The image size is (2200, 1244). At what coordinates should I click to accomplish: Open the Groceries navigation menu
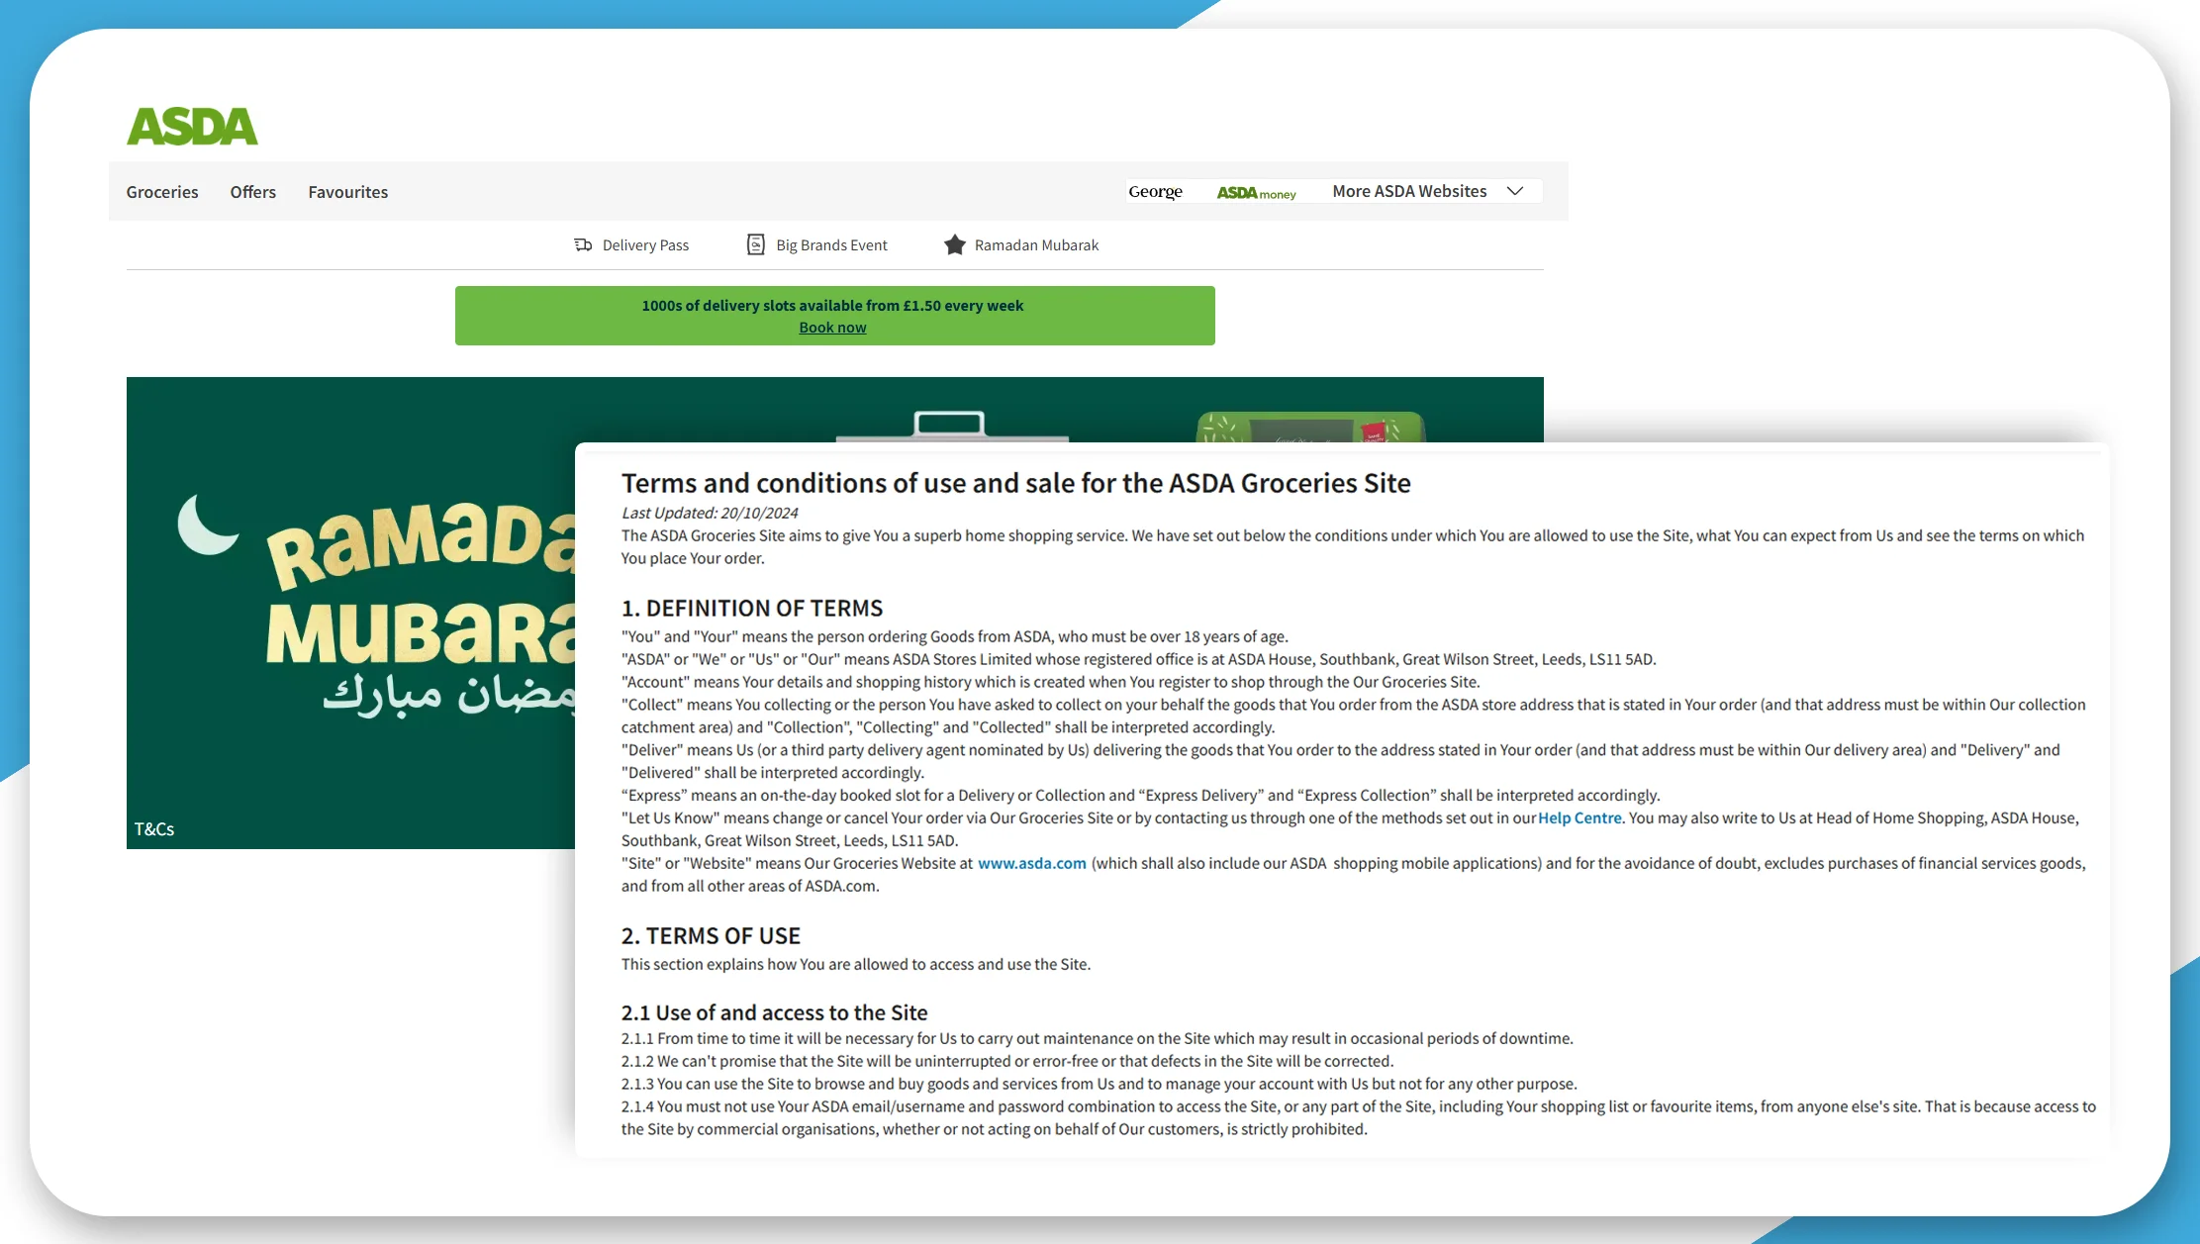(x=161, y=189)
